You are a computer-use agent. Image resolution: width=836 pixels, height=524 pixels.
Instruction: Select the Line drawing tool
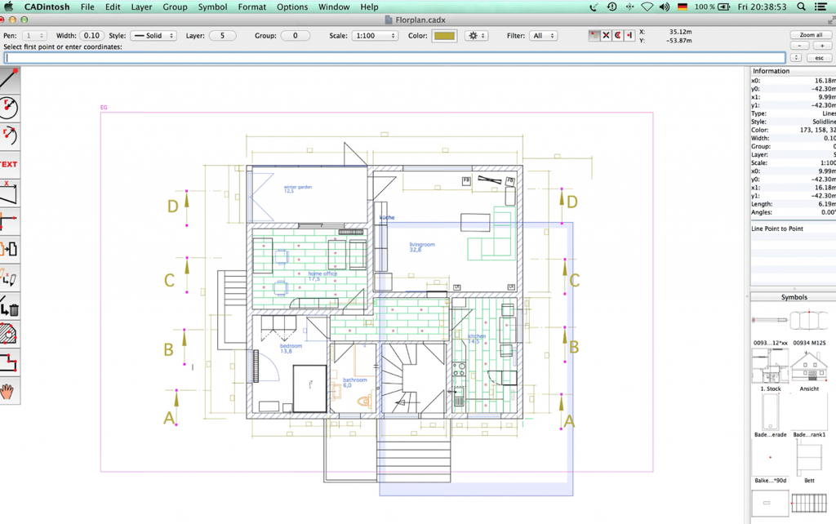coord(9,79)
